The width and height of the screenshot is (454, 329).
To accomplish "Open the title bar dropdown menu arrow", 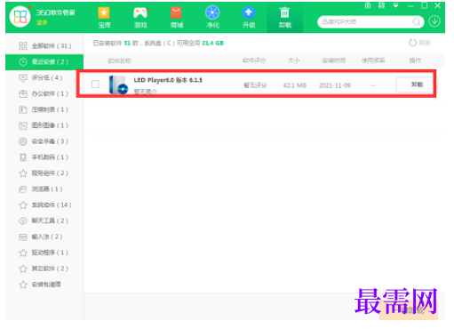I will pos(395,5).
